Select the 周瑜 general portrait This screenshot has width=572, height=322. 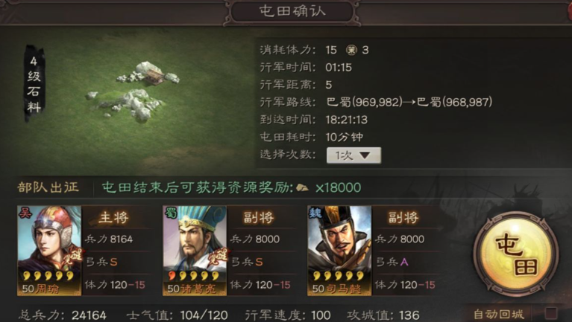pyautogui.click(x=49, y=251)
